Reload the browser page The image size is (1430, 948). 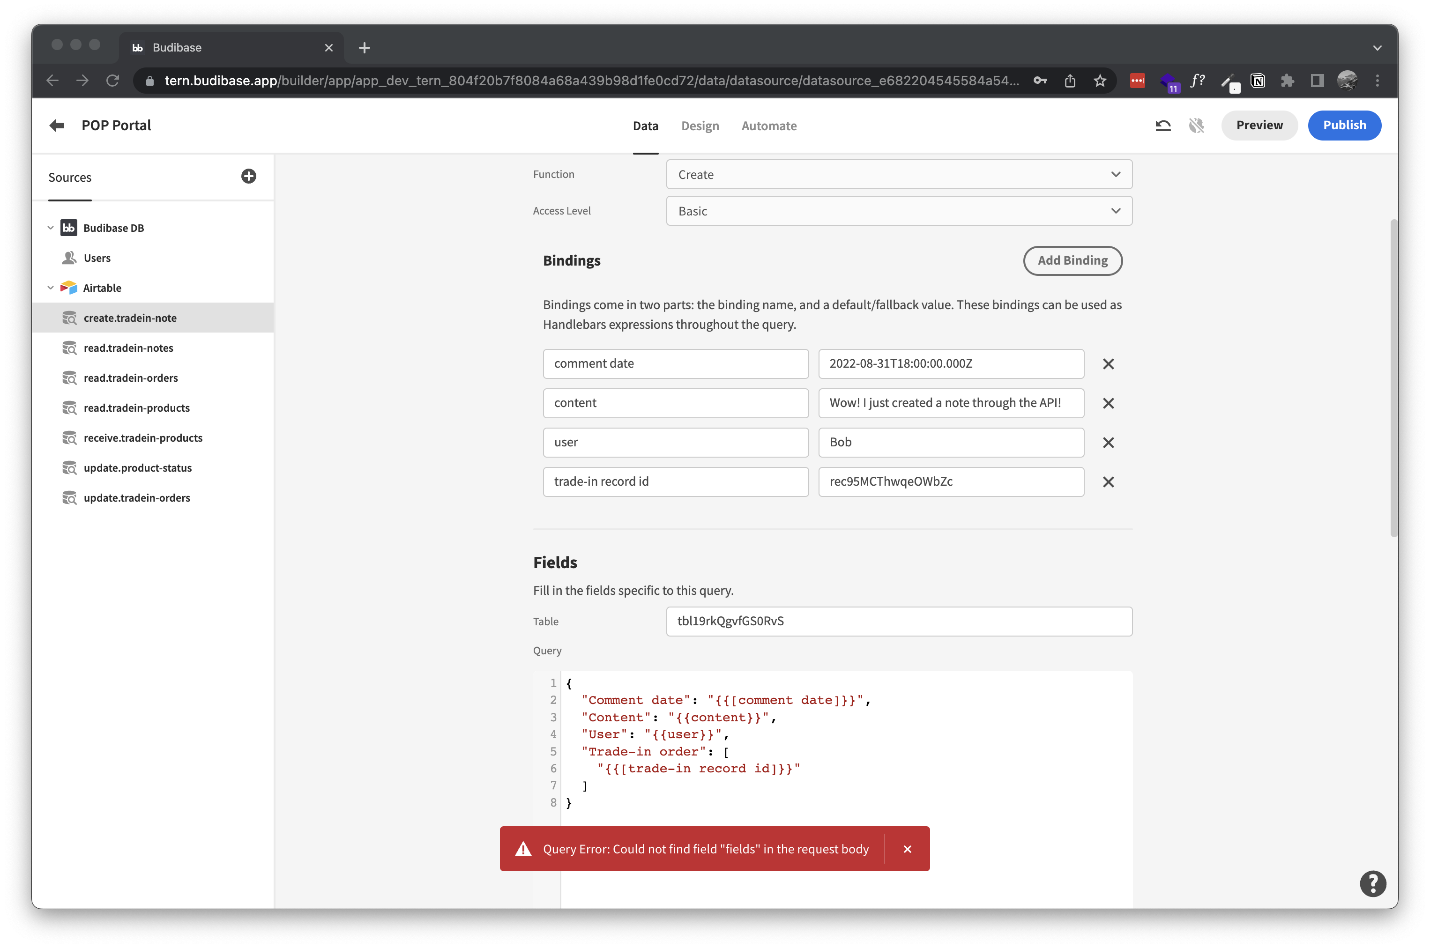coord(112,81)
